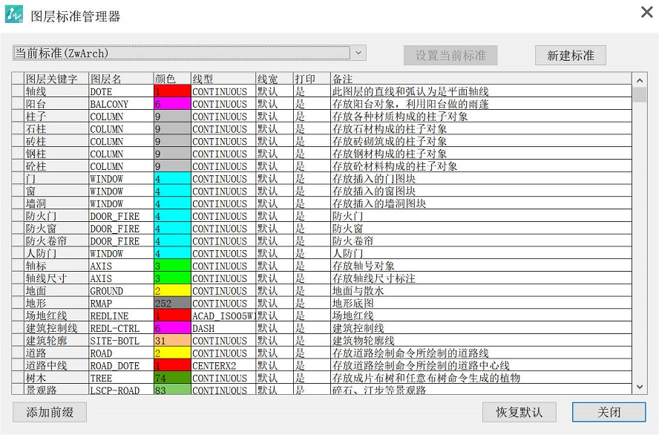Click the 添加前缀 button

pyautogui.click(x=49, y=412)
